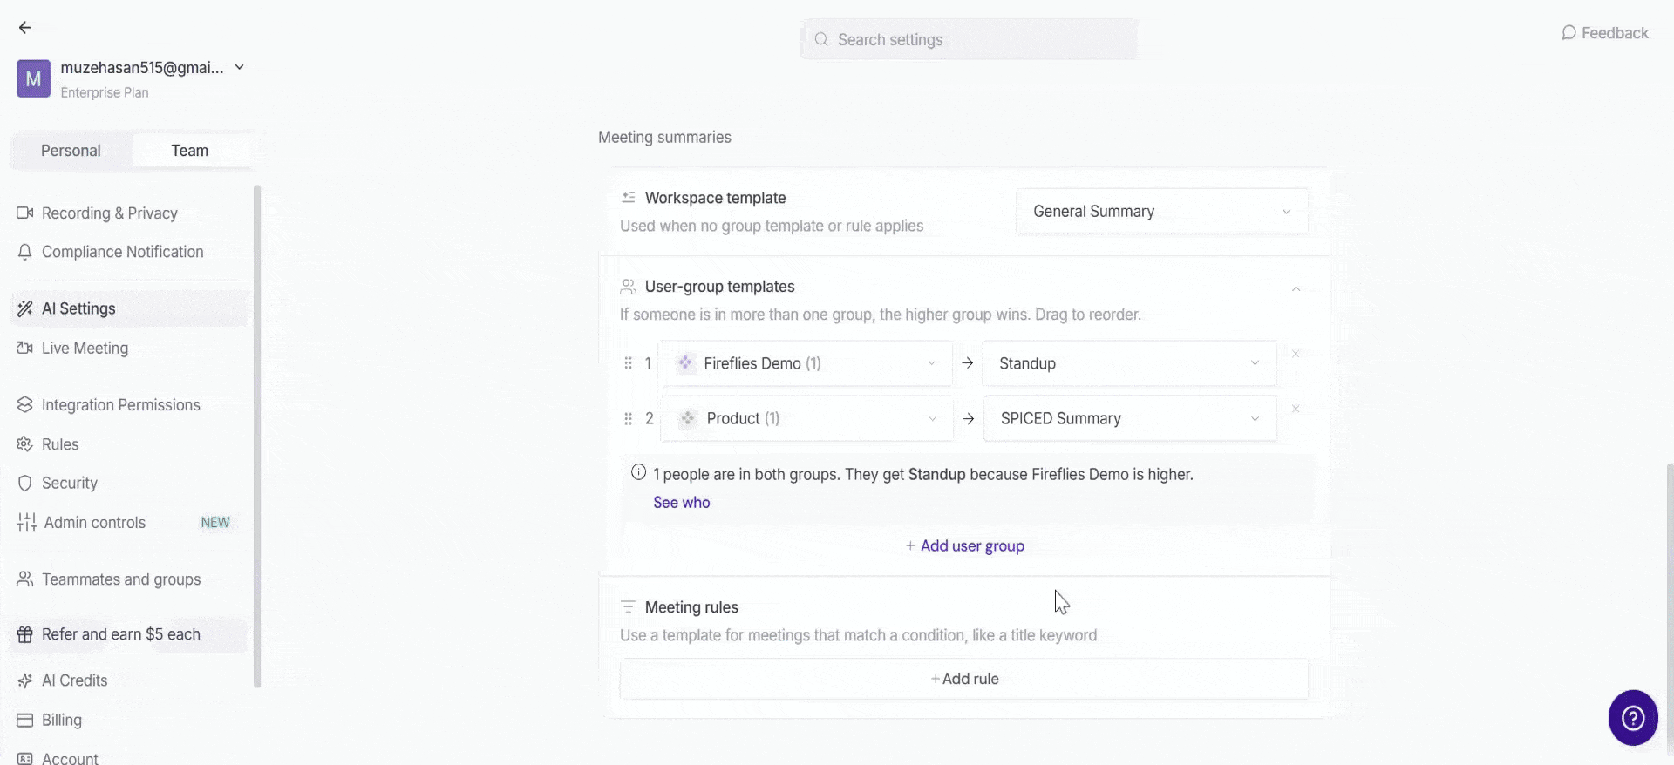Click the Refer and earn gift icon
Image resolution: width=1674 pixels, height=765 pixels.
pyautogui.click(x=25, y=634)
